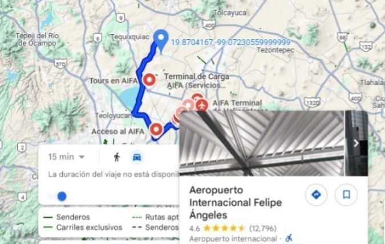Click the airport roof photo thumbnail

tap(261, 143)
